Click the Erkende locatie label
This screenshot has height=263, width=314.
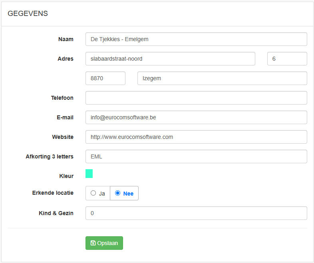[53, 193]
